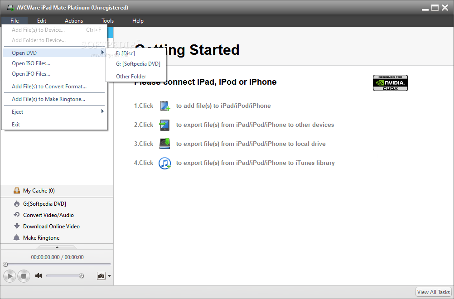The width and height of the screenshot is (454, 299).
Task: Click the playback seek bar
Action: pos(57,264)
